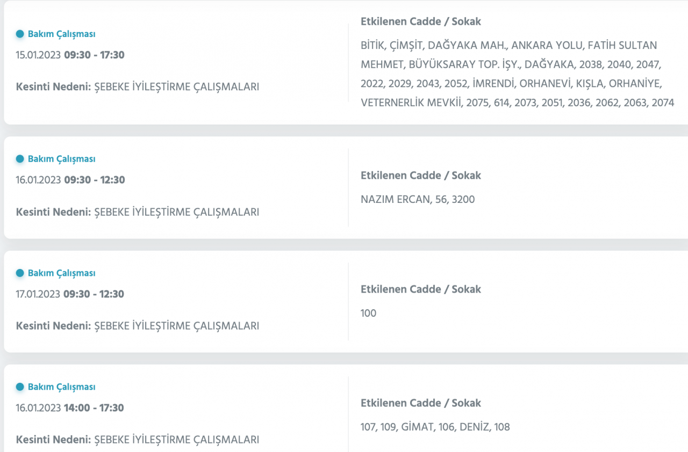Click the date 15.01.2023 09:30 - 17:30

70,55
